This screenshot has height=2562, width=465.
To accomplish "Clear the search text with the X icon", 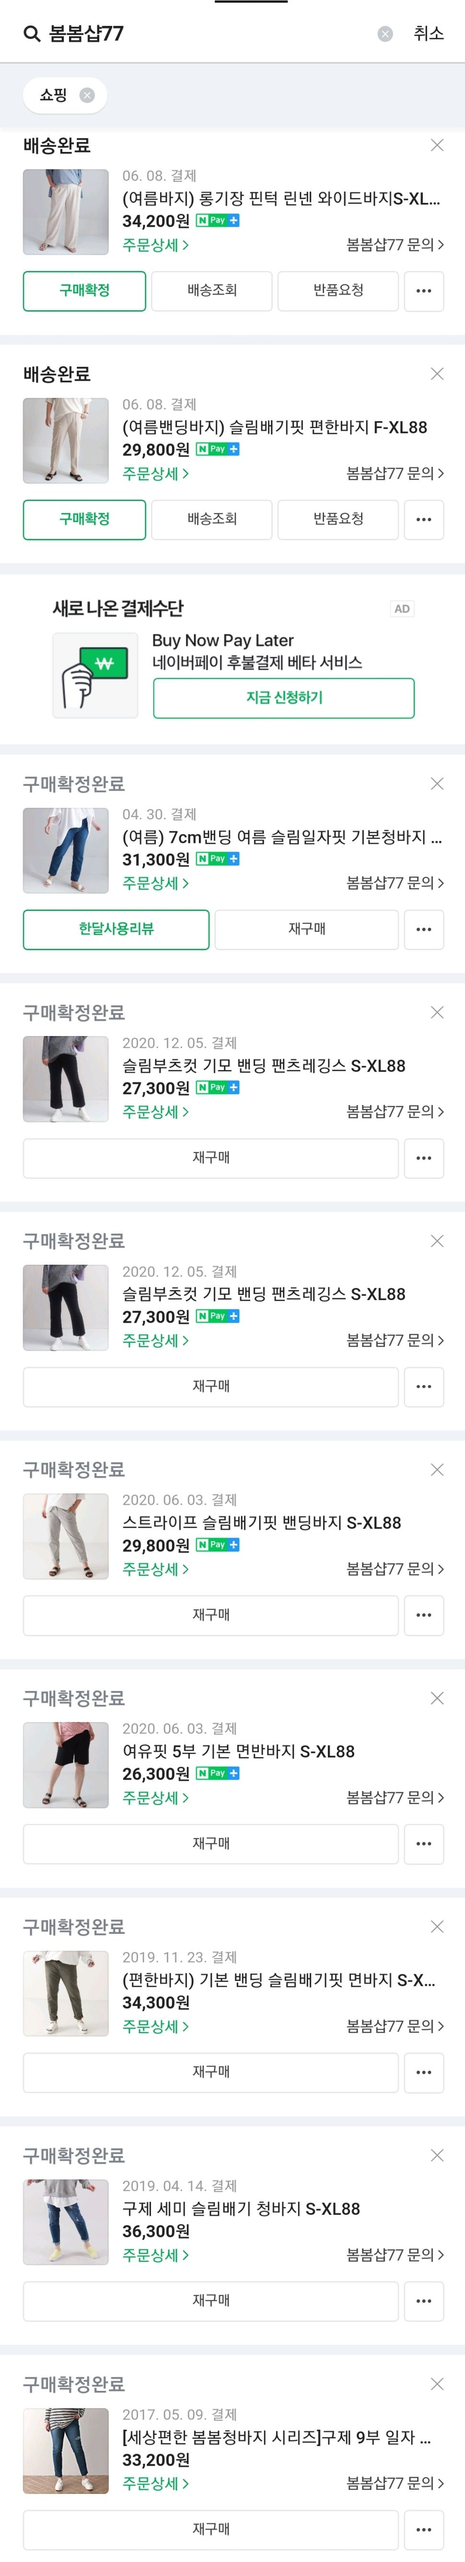I will 385,34.
